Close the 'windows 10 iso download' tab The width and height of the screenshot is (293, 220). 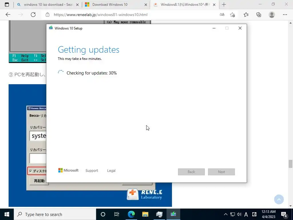click(x=77, y=5)
